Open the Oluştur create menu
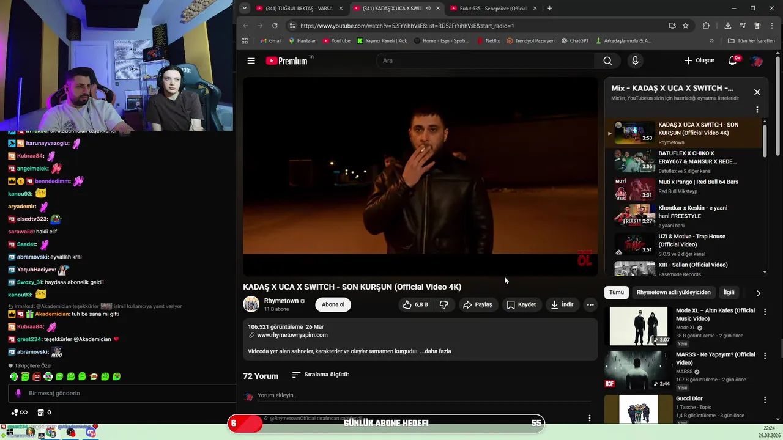The image size is (783, 440). click(699, 61)
